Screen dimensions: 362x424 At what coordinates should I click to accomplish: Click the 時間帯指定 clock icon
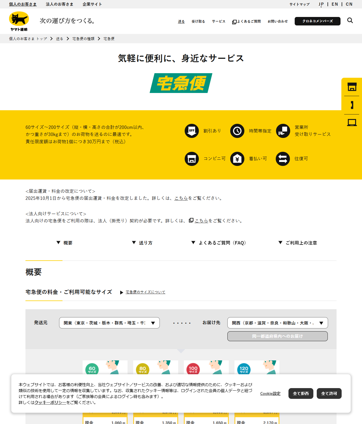click(x=237, y=131)
